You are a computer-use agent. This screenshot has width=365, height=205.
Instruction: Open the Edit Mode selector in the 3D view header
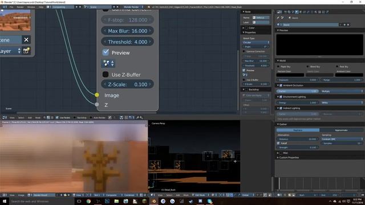200,195
